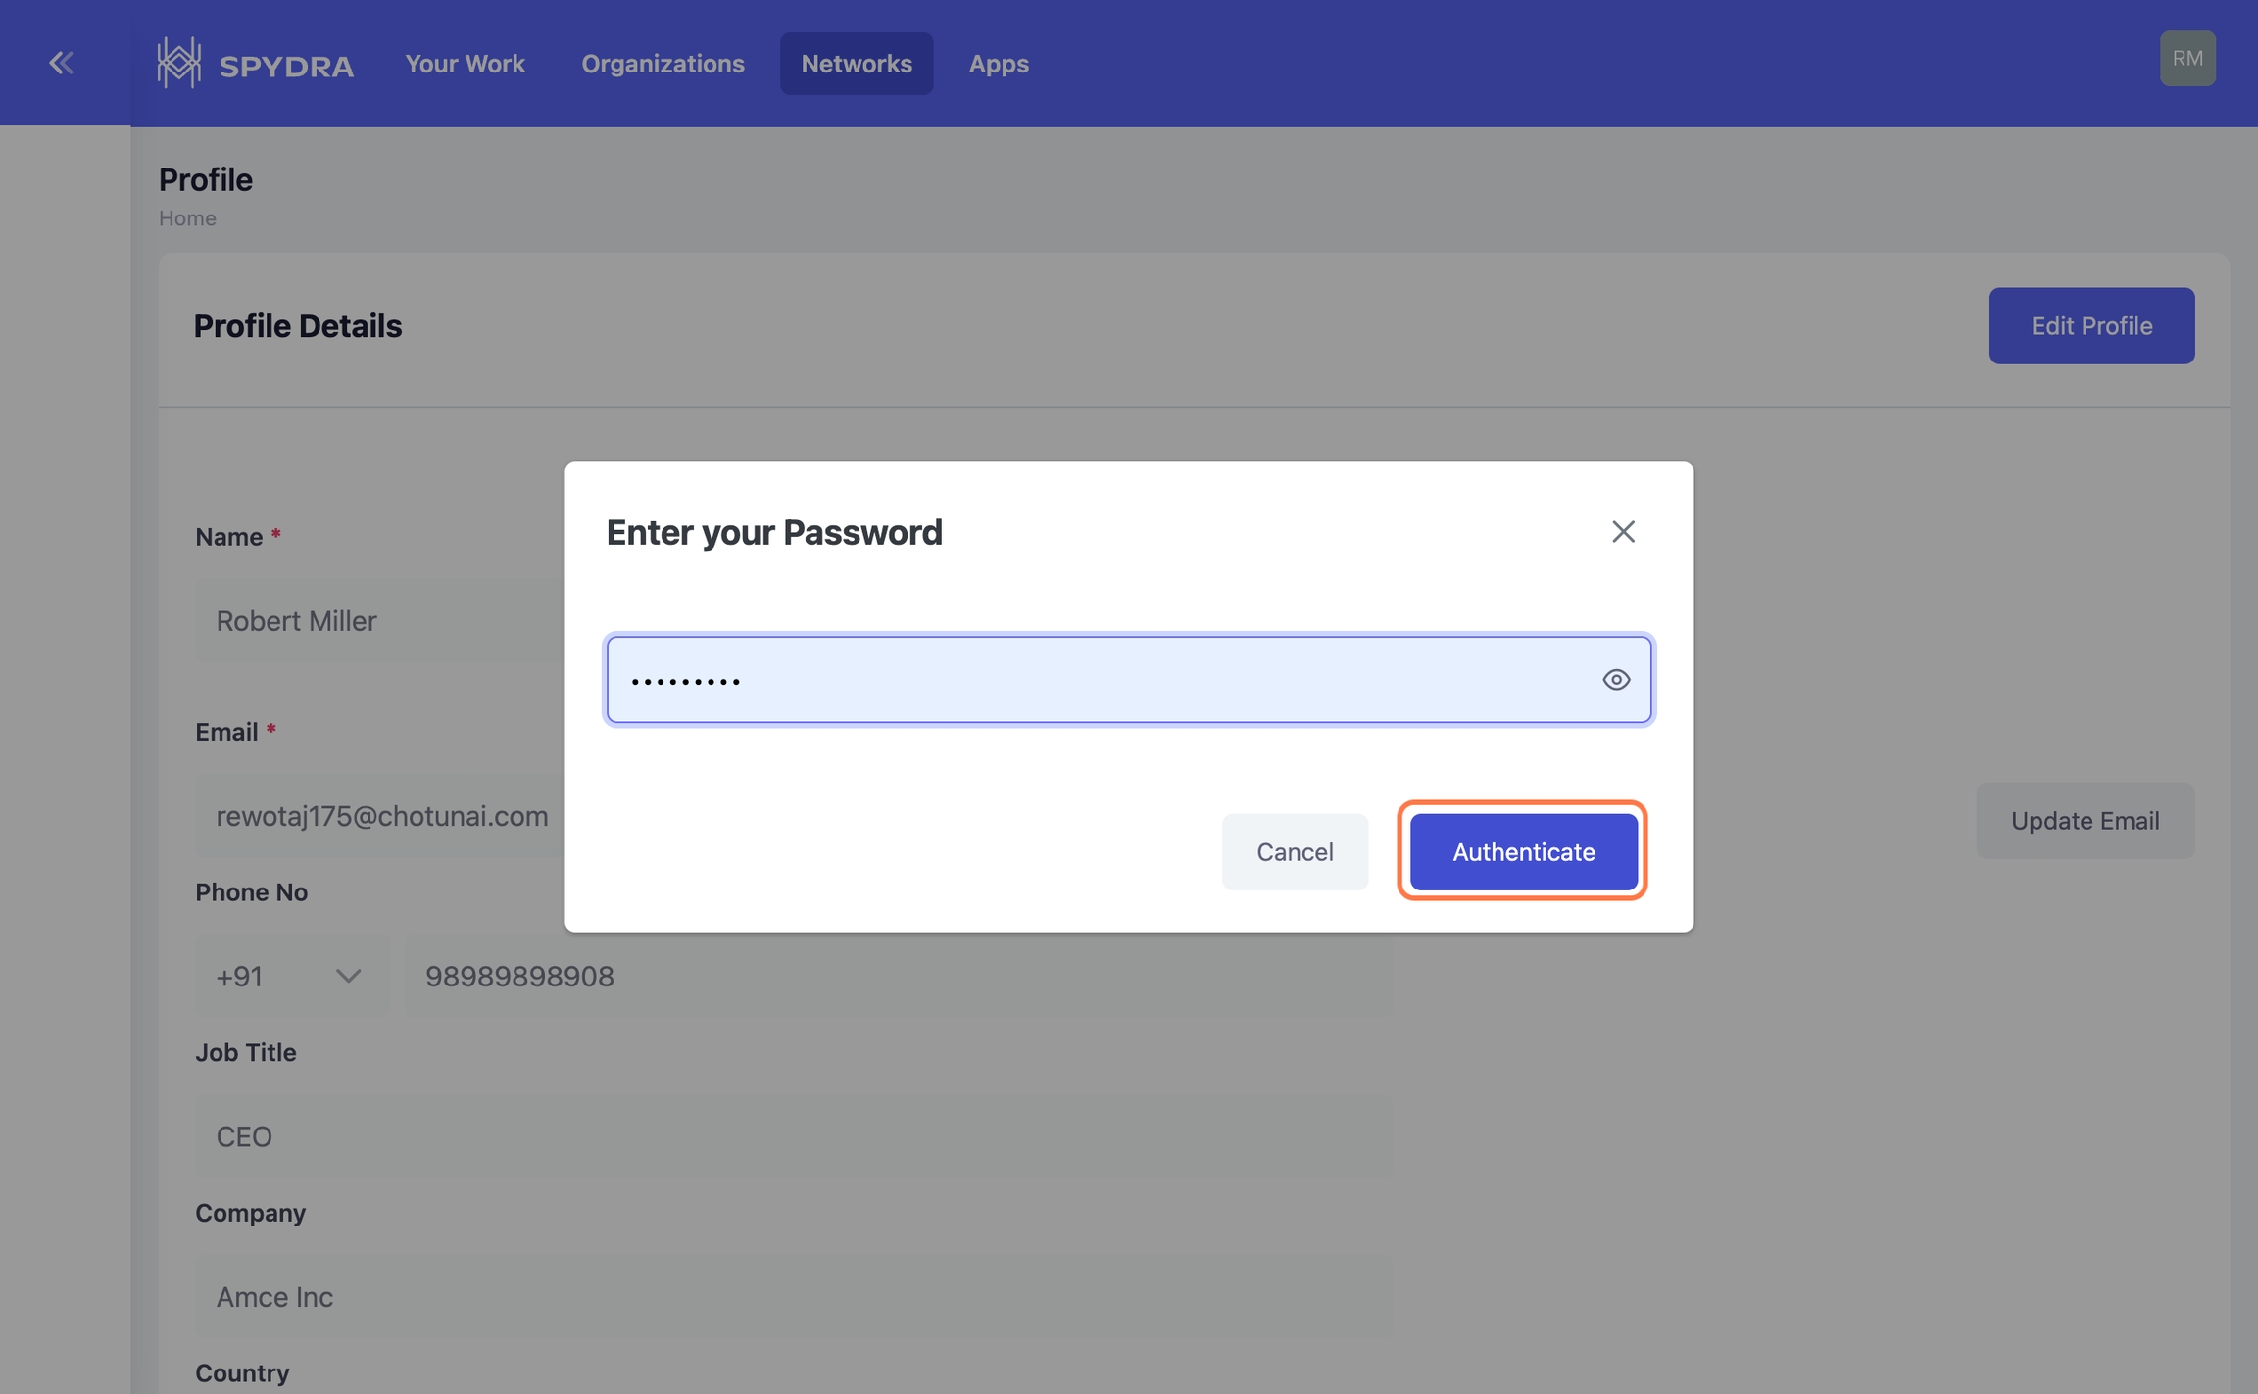Click the phone number field
This screenshot has width=2258, height=1394.
(898, 977)
